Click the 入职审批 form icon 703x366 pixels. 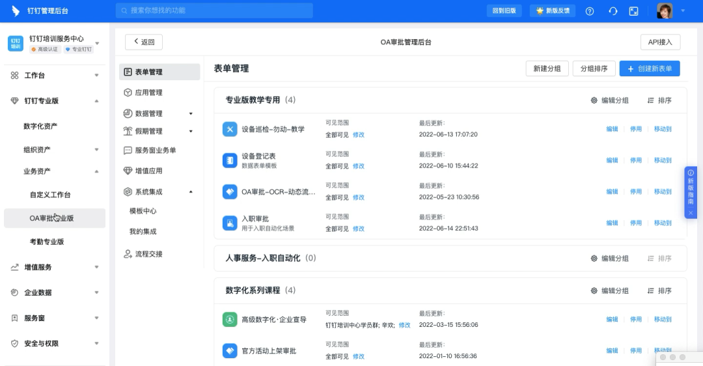click(x=230, y=223)
